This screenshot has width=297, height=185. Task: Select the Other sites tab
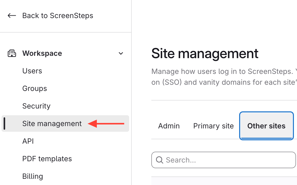[266, 126]
